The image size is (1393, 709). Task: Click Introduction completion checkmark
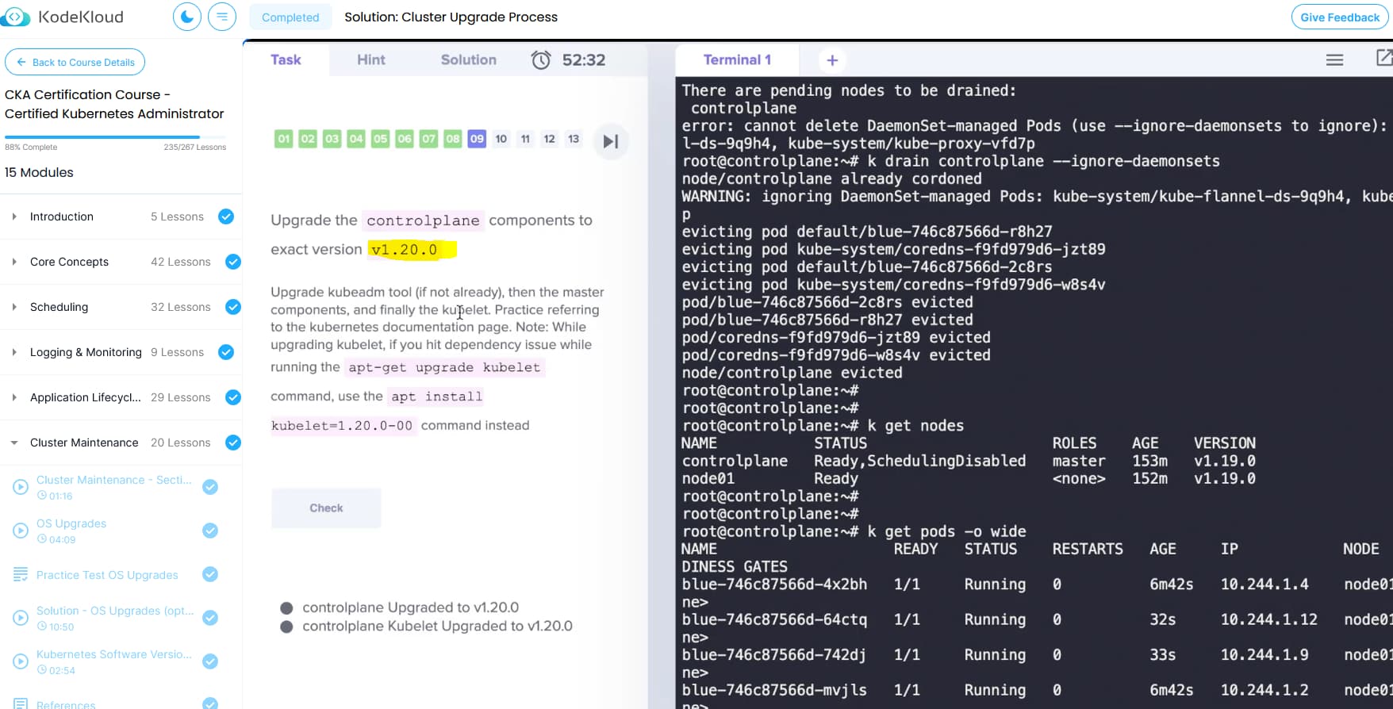226,217
